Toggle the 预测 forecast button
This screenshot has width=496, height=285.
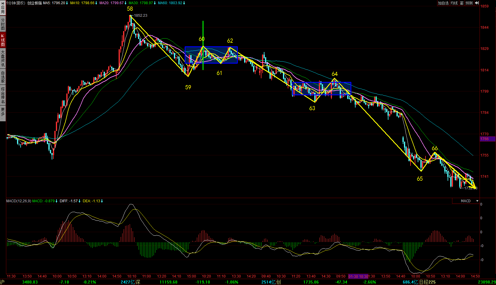pos(469,3)
